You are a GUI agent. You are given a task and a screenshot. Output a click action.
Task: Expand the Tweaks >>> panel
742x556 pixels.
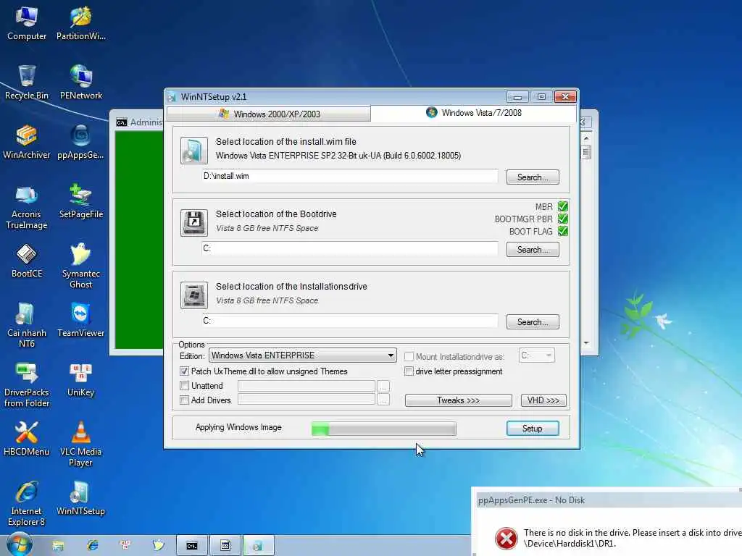point(458,400)
